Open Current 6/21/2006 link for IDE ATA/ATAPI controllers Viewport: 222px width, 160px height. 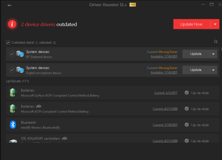pos(165,141)
